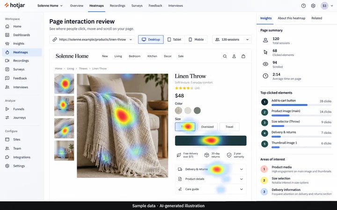Click the Product media area of interest
This screenshot has width=337, height=210.
coord(296,169)
